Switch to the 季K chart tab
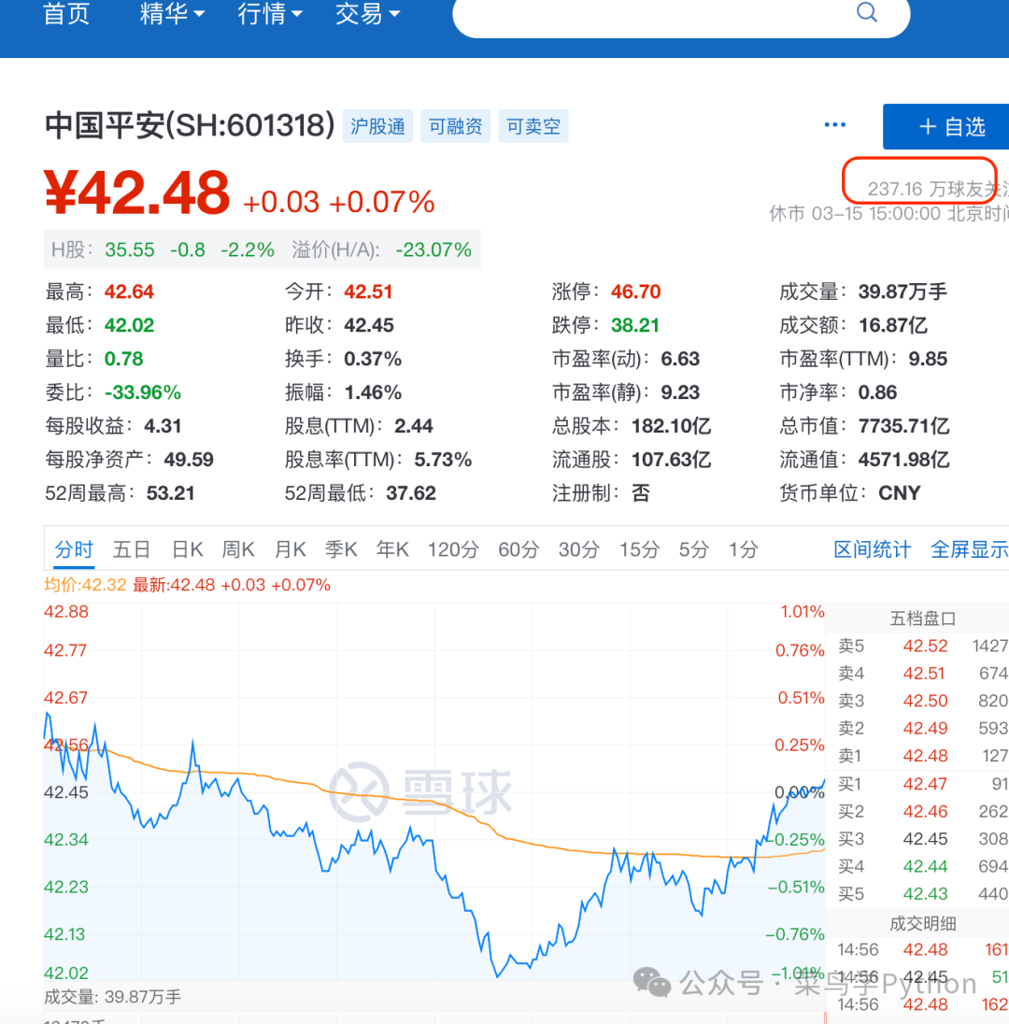Screen dimensions: 1009x1024 [341, 549]
